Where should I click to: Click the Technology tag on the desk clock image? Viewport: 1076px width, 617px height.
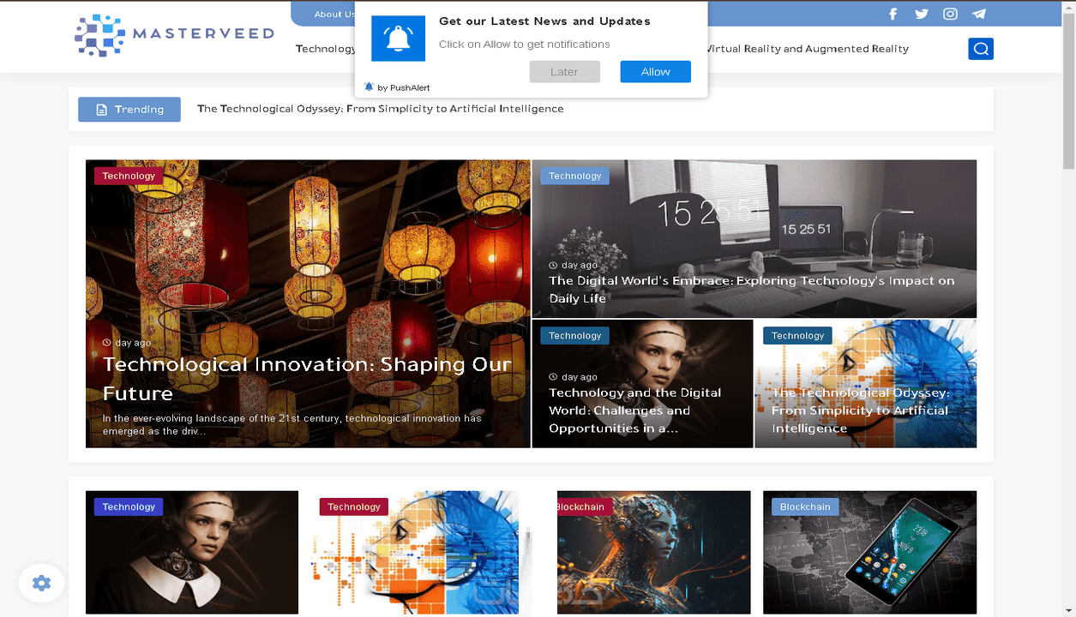tap(574, 176)
